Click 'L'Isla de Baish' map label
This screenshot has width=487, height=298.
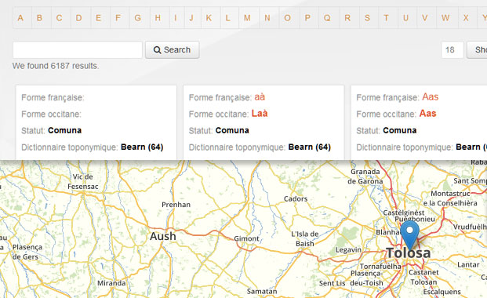pos(305,239)
